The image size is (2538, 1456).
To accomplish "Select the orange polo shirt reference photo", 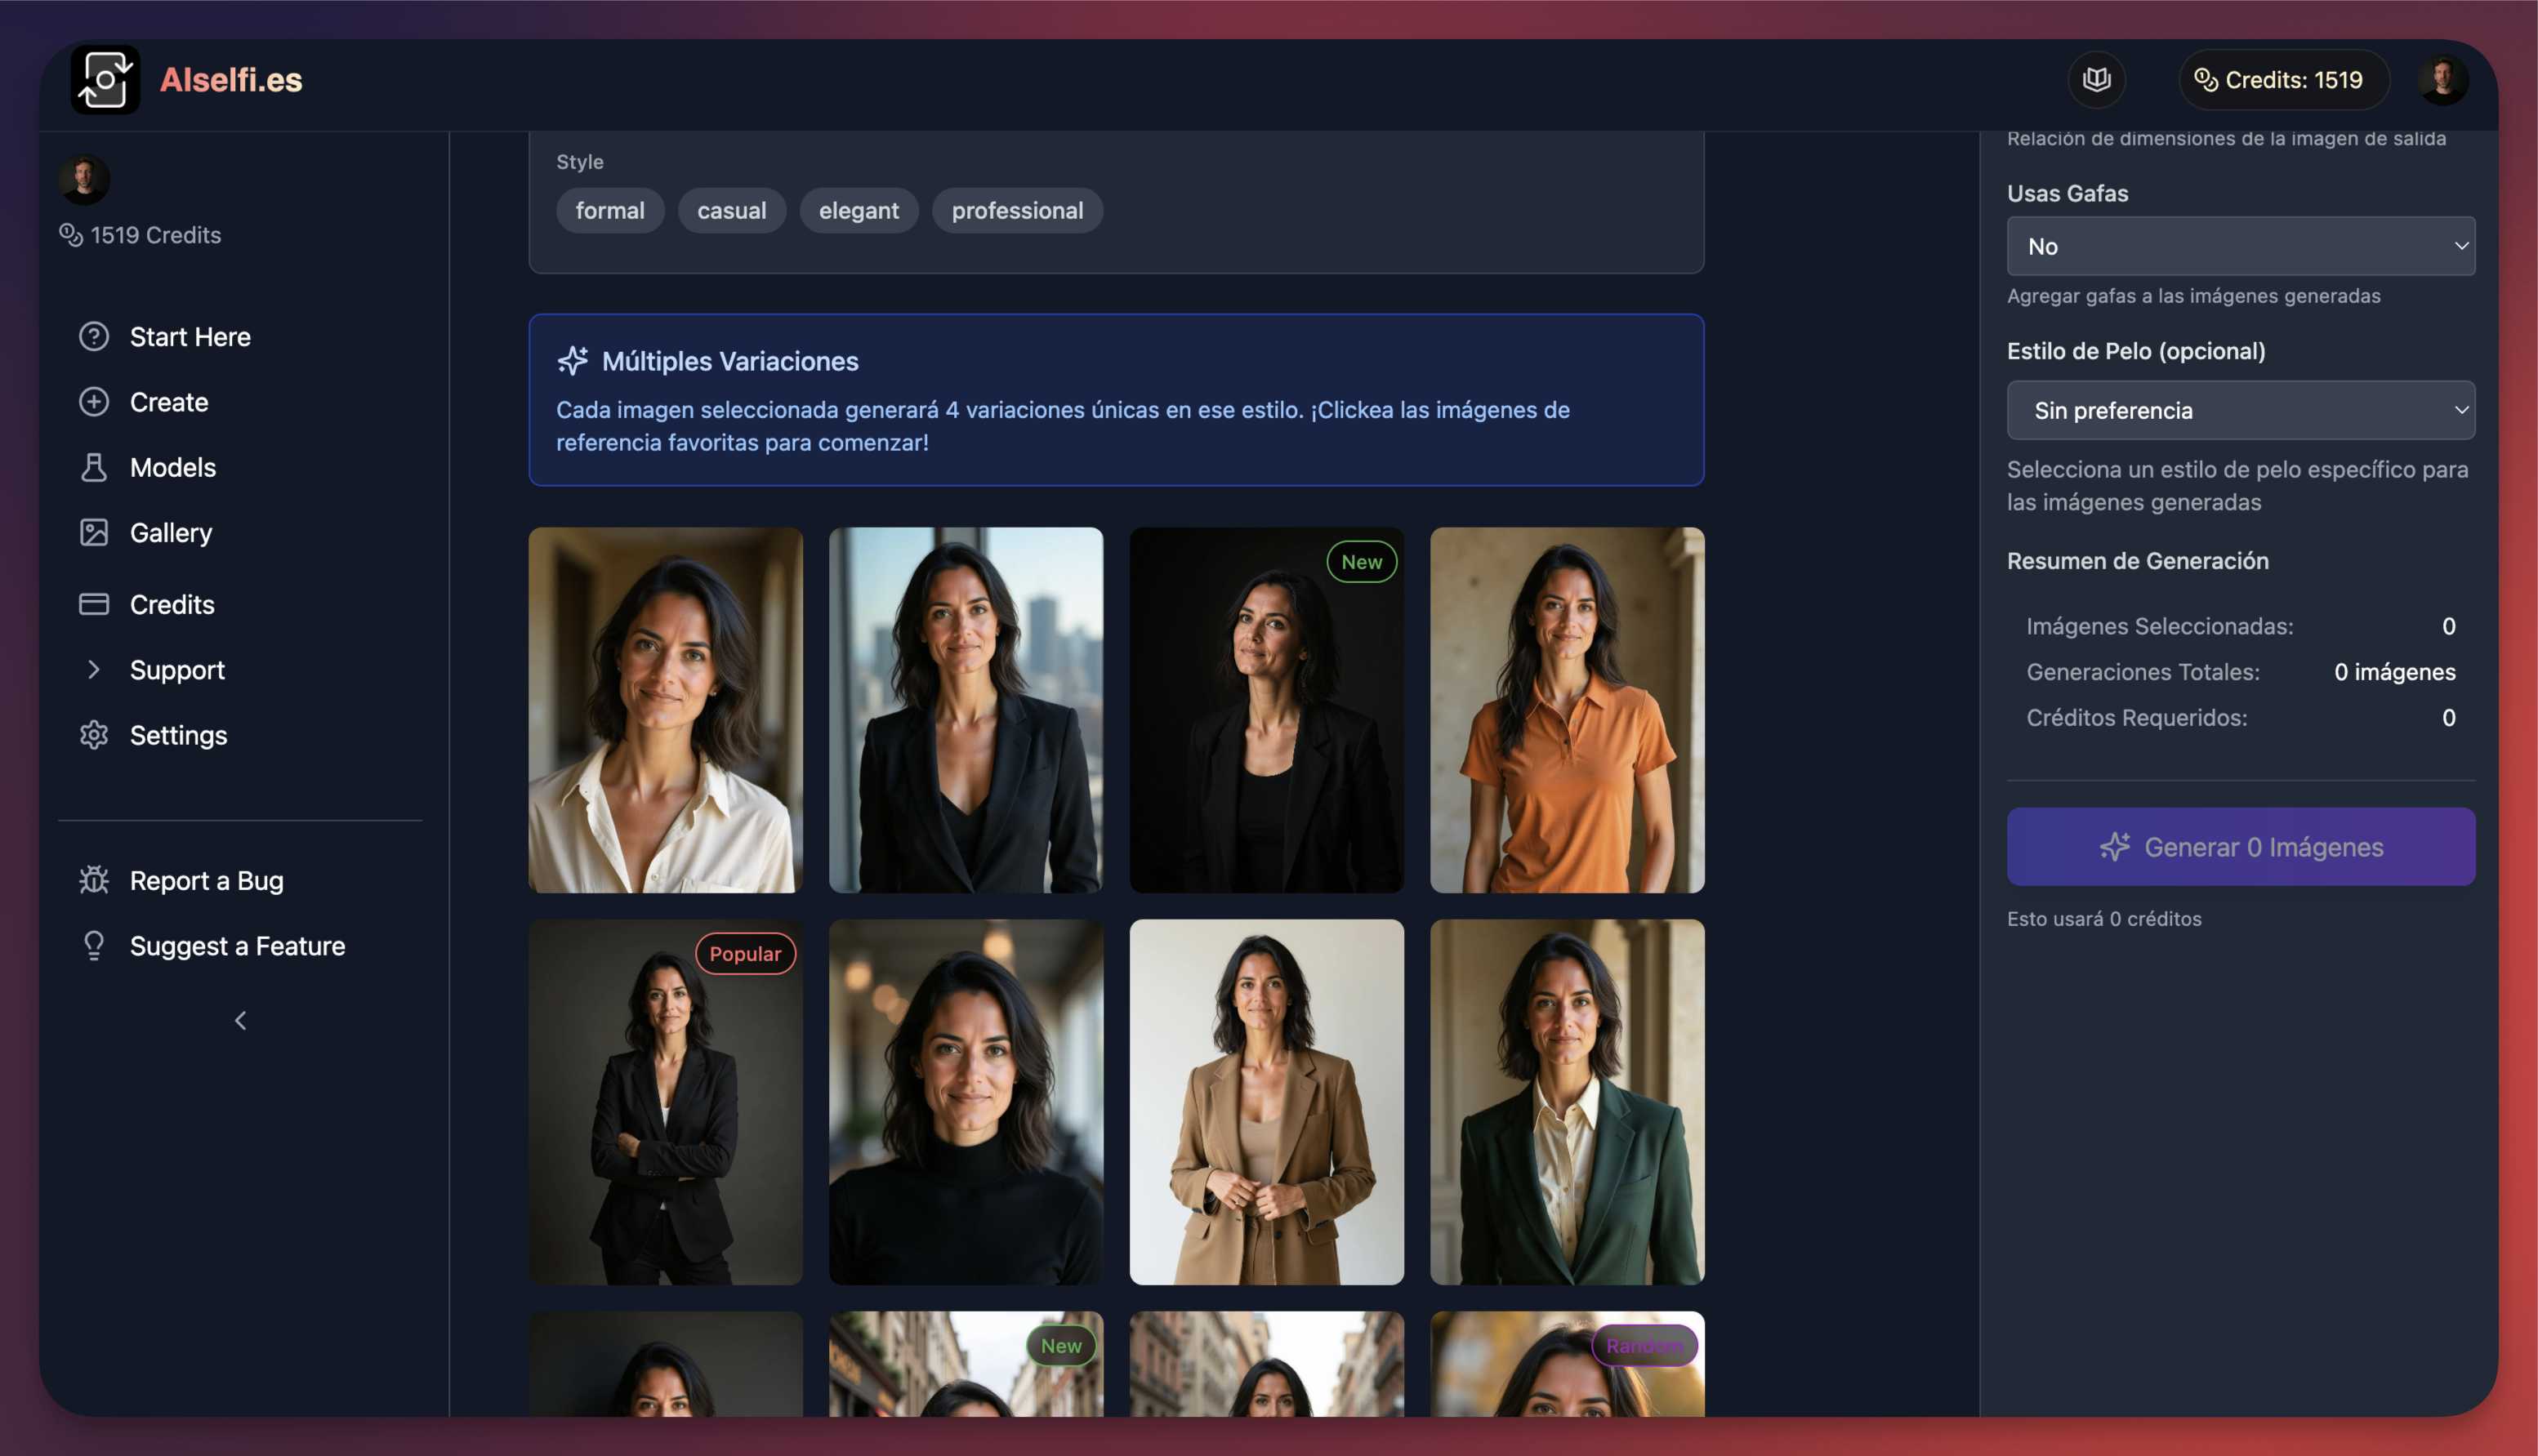I will coord(1566,710).
